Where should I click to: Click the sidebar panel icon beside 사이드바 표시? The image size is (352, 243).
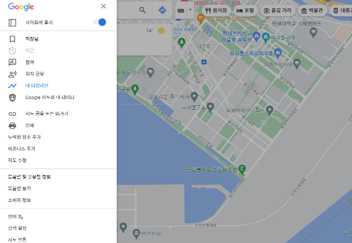12,22
